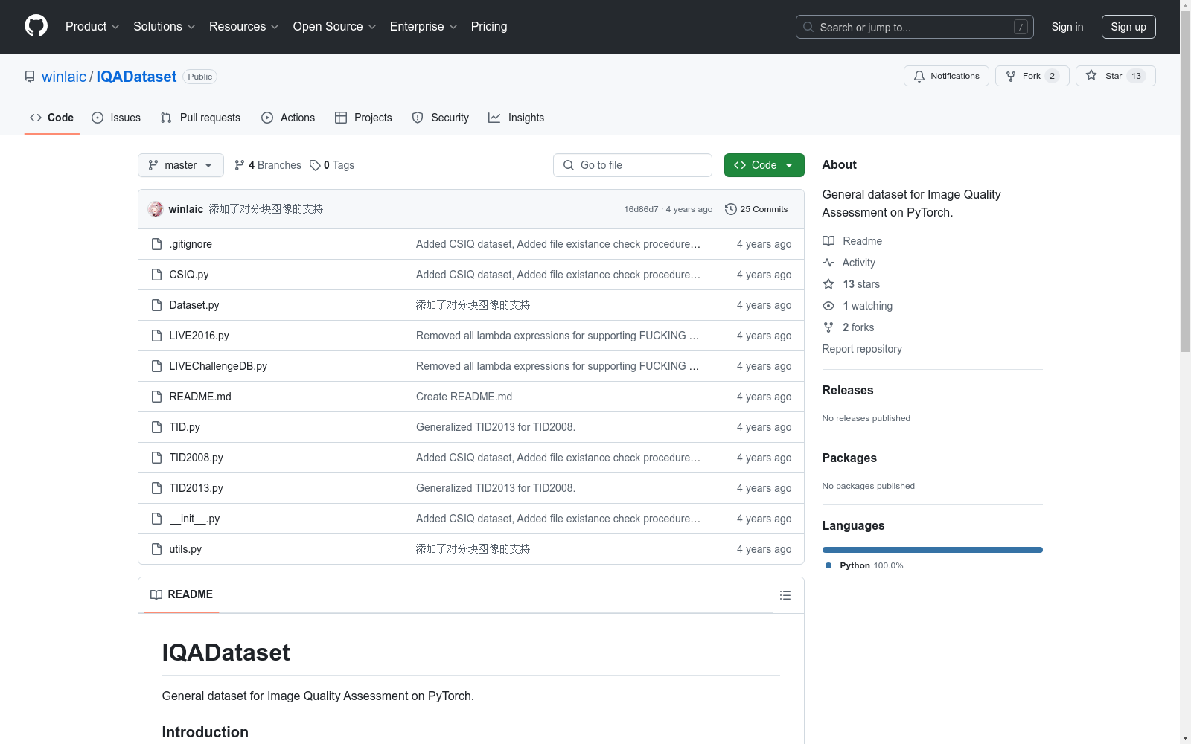1191x744 pixels.
Task: Open the master branch selector dropdown
Action: pyautogui.click(x=181, y=165)
